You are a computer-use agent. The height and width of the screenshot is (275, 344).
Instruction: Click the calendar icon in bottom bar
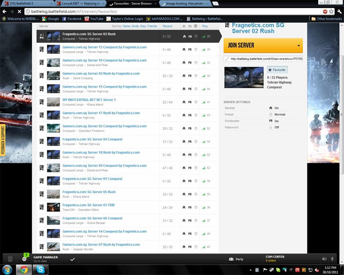coord(10,259)
